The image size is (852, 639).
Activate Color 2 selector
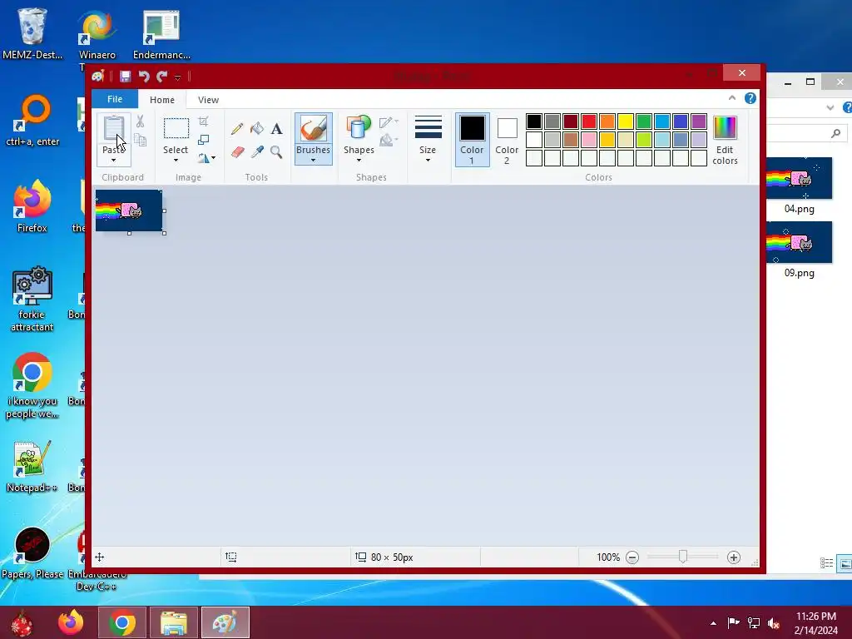click(507, 140)
